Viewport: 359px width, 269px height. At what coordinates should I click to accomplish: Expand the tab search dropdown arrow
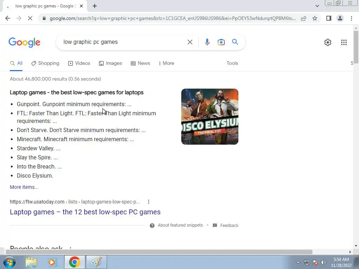click(x=317, y=6)
